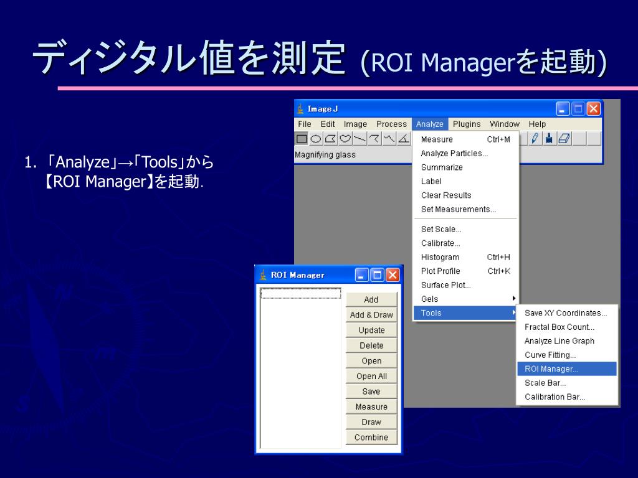Select the Paintbrush tool in ImageJ
The height and width of the screenshot is (478, 638).
click(550, 139)
